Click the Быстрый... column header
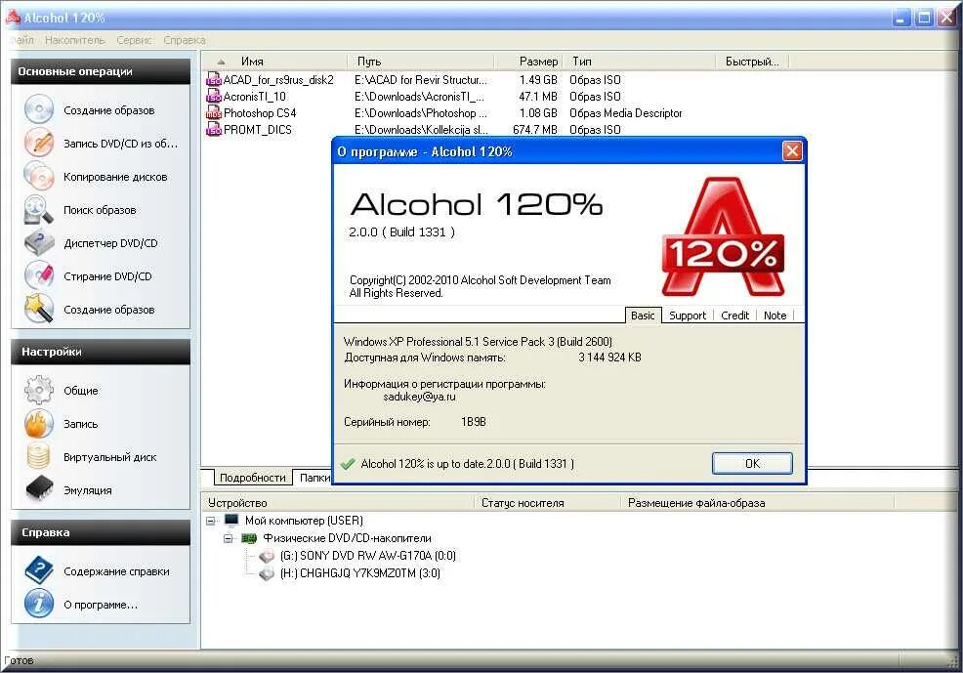This screenshot has height=673, width=963. pyautogui.click(x=752, y=62)
